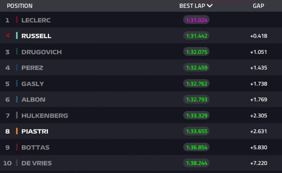Click the POSITION column header
The height and width of the screenshot is (173, 282).
pos(20,6)
